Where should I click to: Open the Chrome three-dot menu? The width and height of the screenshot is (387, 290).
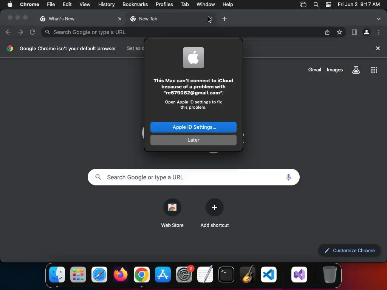tap(379, 32)
